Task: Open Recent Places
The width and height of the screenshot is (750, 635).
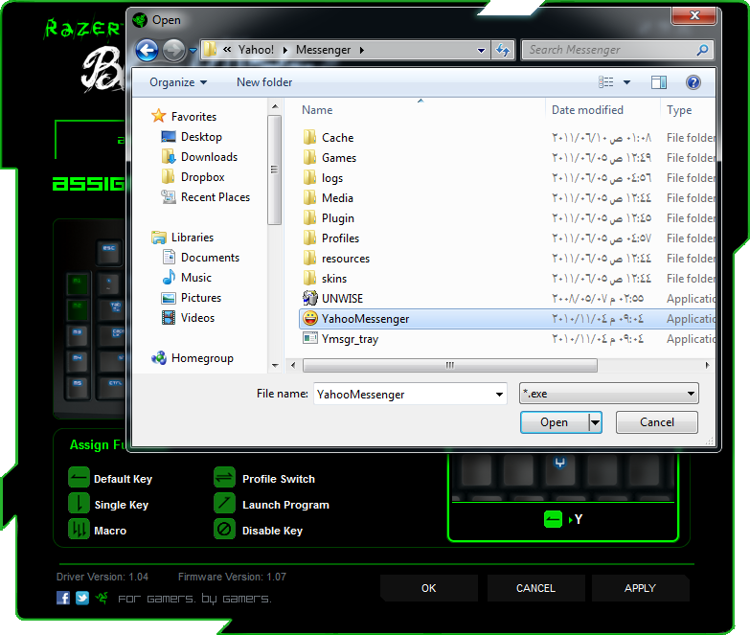Action: click(x=206, y=197)
